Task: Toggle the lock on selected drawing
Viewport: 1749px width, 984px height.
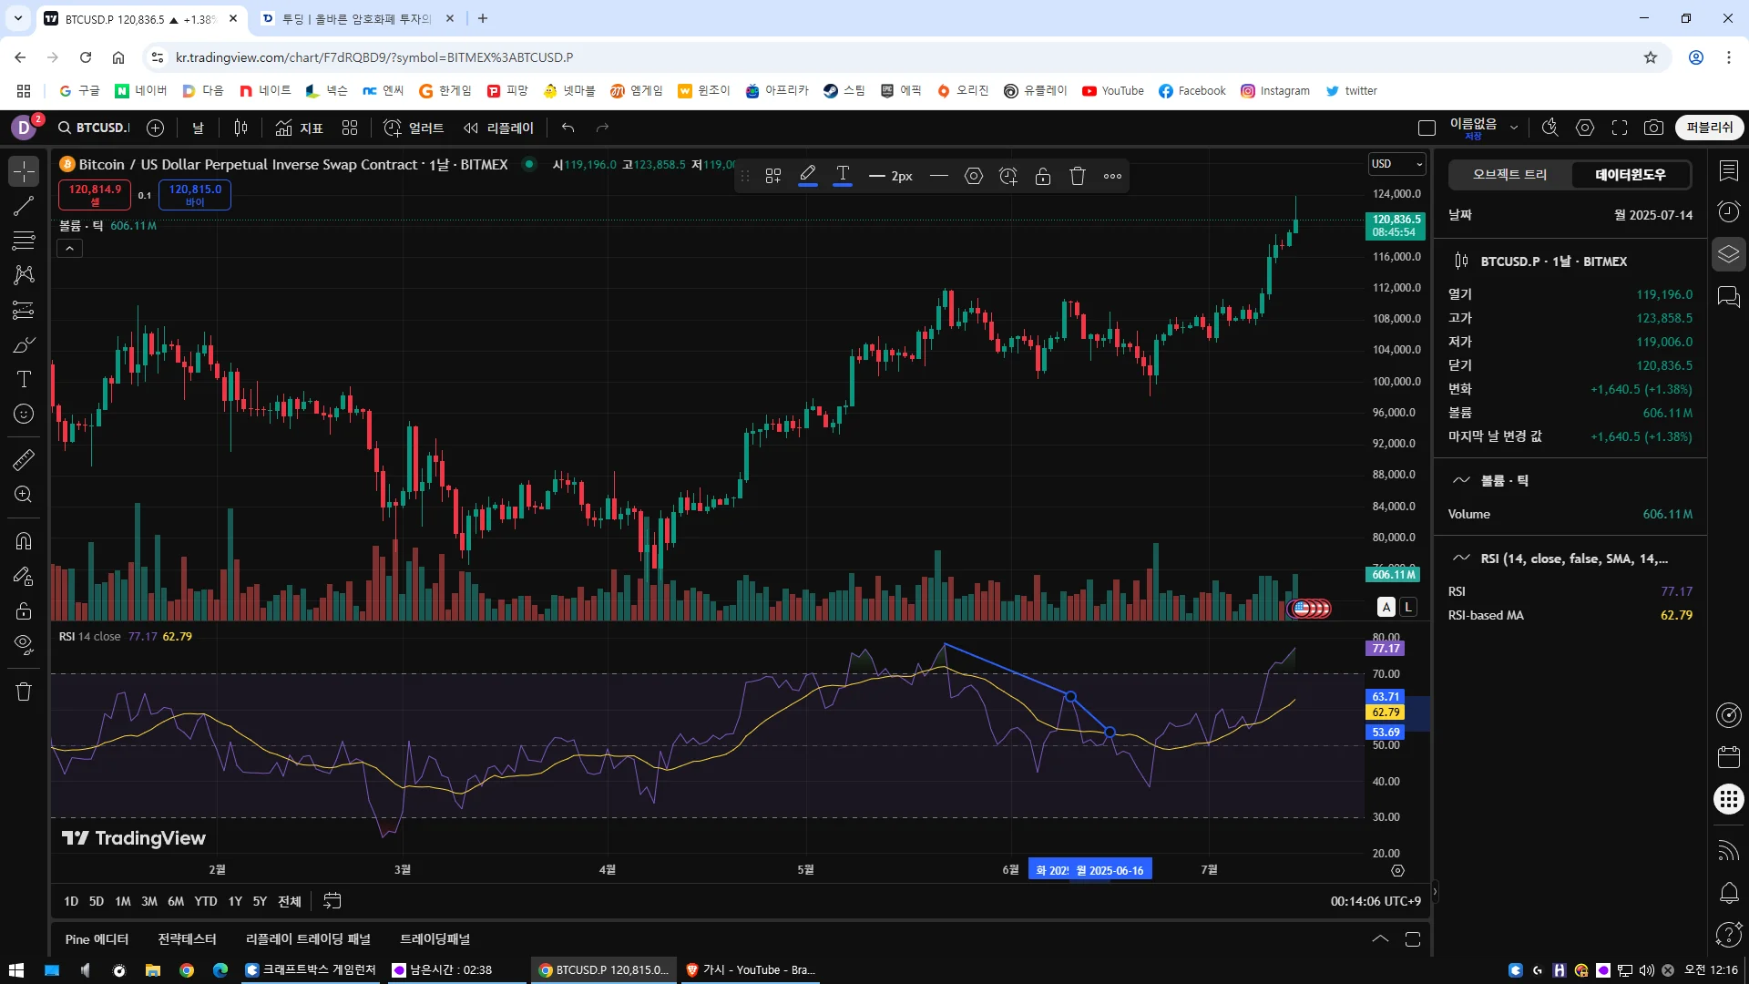Action: [x=1043, y=176]
